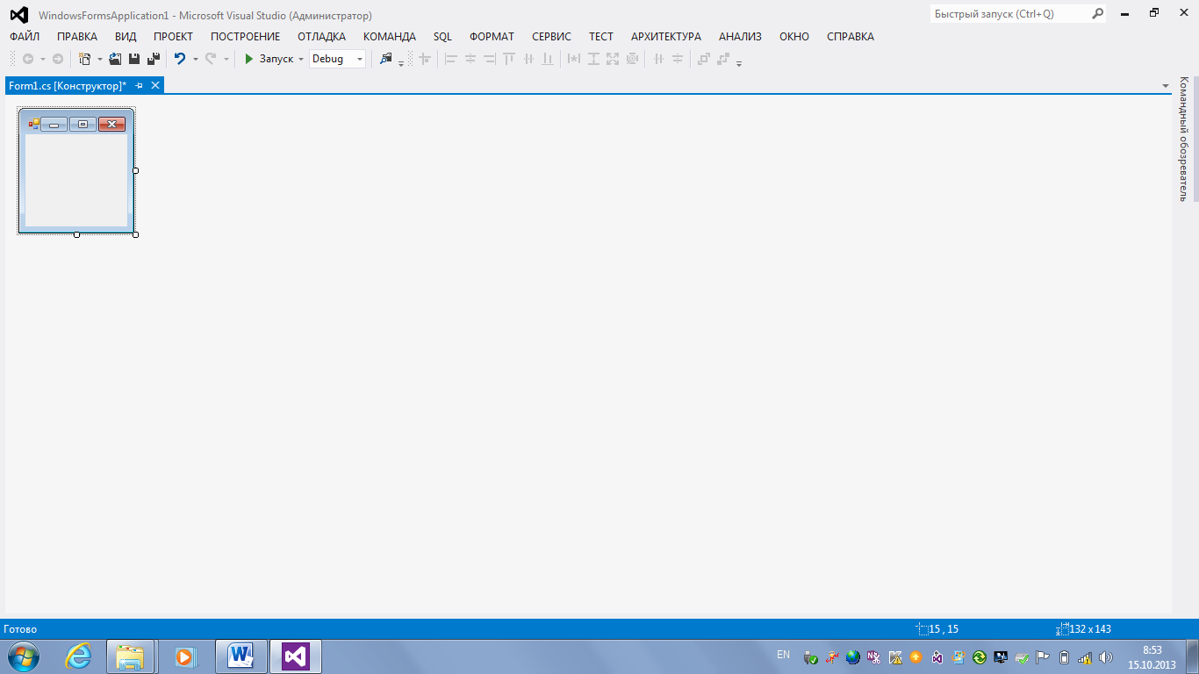Open the КОМАНДА menu
Screen dimensions: 1199x674
click(x=390, y=37)
